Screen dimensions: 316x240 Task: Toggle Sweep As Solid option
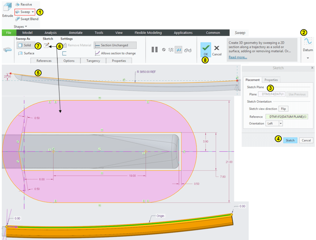pos(24,45)
